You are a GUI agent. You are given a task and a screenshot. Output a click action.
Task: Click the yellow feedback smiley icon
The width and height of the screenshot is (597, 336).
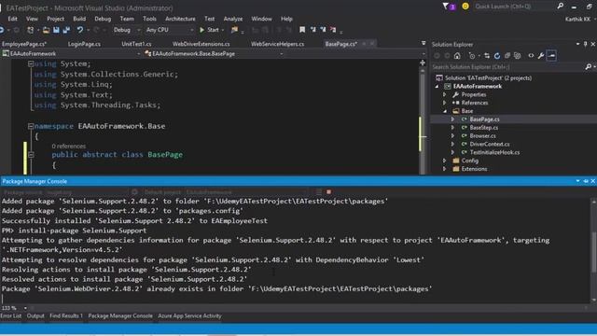click(x=465, y=7)
